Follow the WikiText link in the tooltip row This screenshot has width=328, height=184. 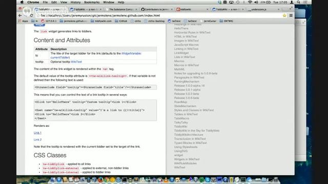point(76,62)
